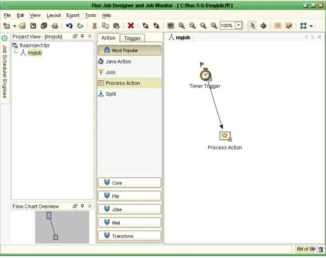Open the Layout menu
The image size is (326, 258).
click(53, 15)
